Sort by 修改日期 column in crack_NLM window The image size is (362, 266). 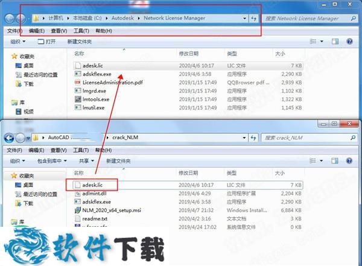pyautogui.click(x=188, y=173)
